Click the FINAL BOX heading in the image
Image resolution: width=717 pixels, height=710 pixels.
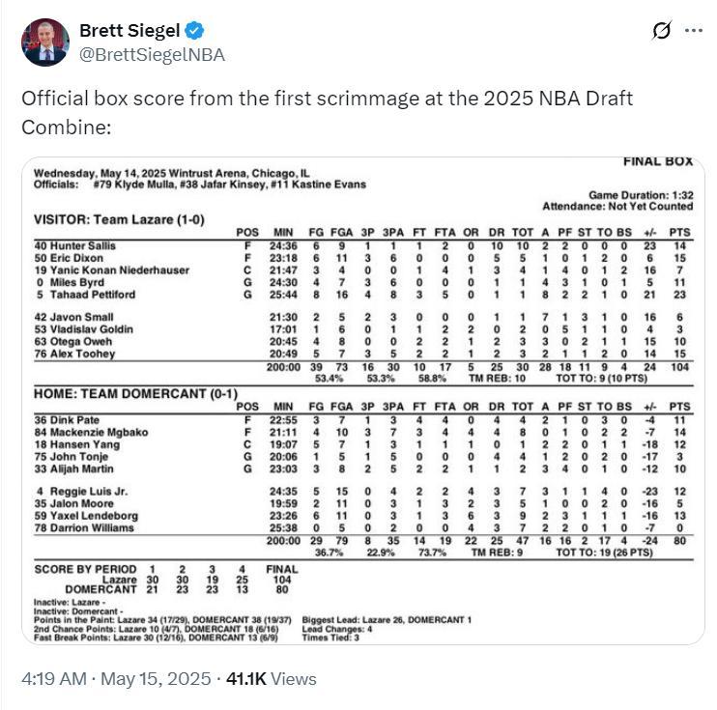658,161
